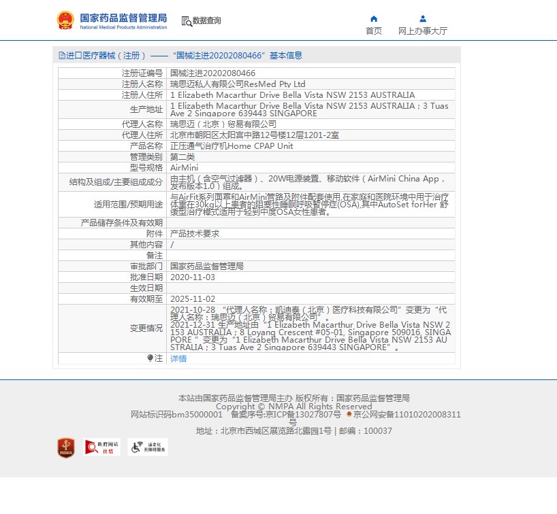Click 国家药品监督管理局 header title

click(123, 18)
